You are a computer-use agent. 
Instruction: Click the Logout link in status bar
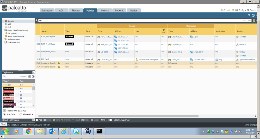click(15, 125)
